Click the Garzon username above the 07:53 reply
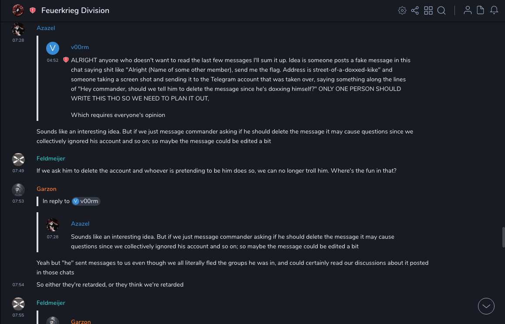 click(46, 189)
